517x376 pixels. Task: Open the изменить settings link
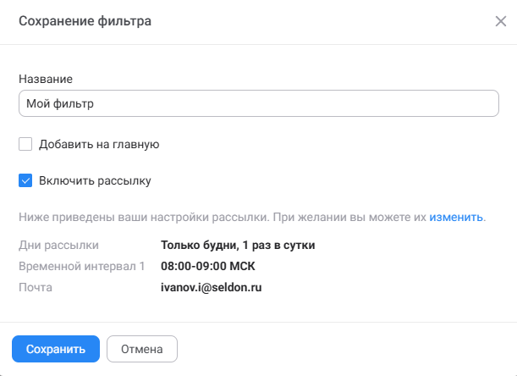455,217
